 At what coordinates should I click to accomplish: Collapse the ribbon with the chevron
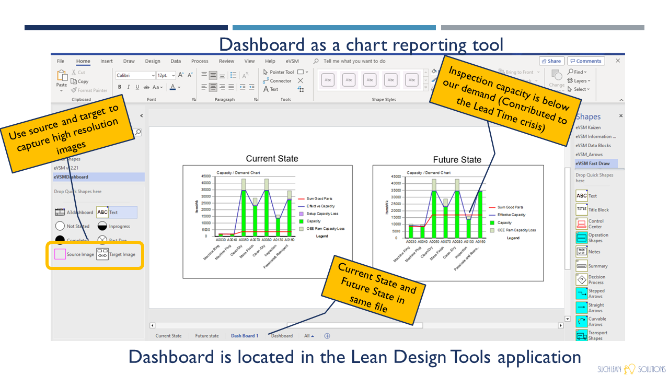(621, 100)
